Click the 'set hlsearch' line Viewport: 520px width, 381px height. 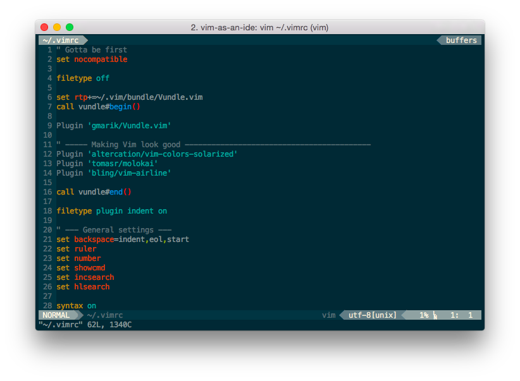(83, 287)
